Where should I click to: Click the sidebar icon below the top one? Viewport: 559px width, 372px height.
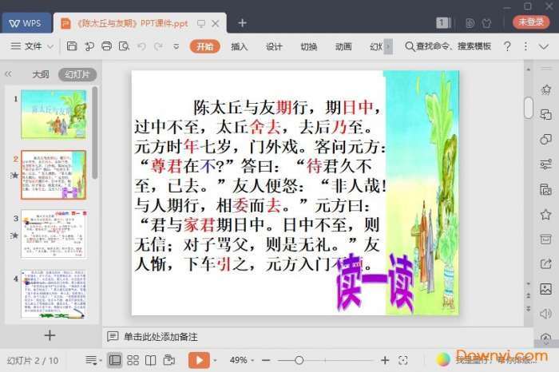[545, 114]
